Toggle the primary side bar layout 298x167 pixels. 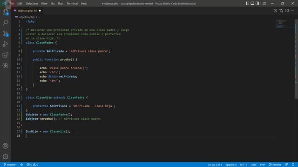[247, 3]
